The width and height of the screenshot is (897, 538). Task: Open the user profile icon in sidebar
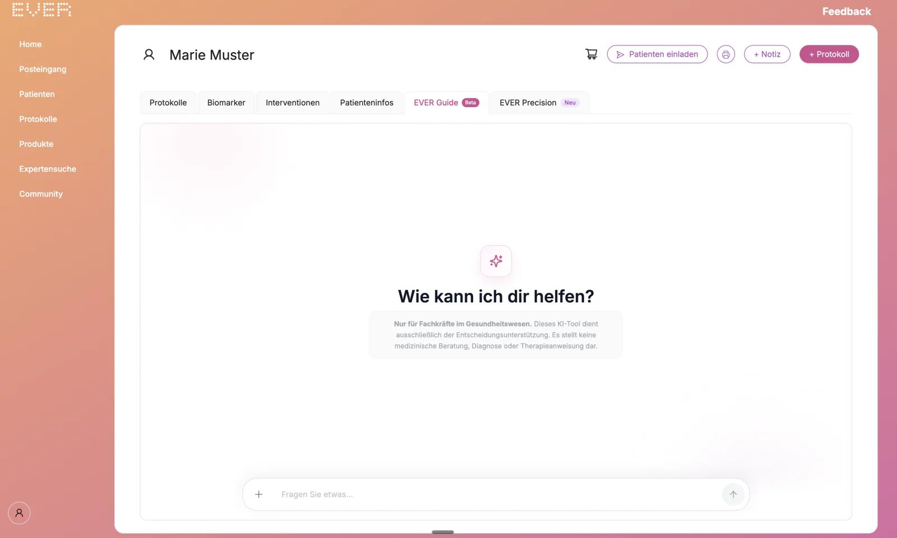click(x=19, y=513)
